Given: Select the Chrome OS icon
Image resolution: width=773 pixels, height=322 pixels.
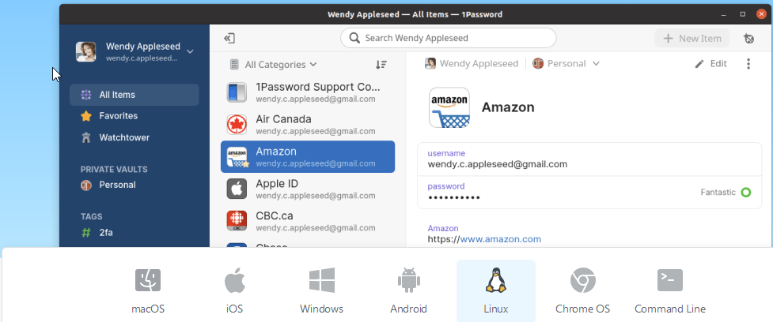Looking at the screenshot, I should click(582, 280).
